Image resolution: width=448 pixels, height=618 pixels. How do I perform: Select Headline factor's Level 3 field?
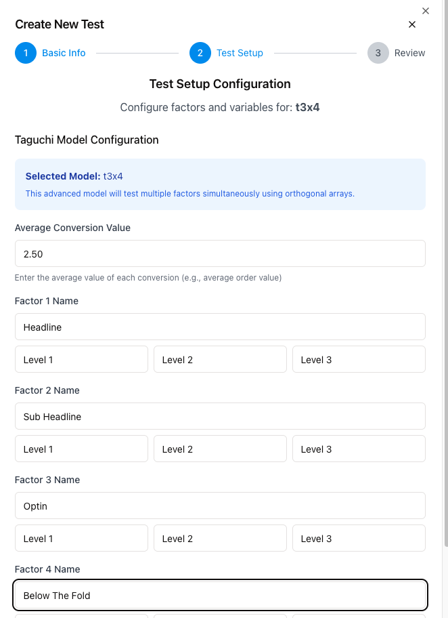tap(359, 359)
